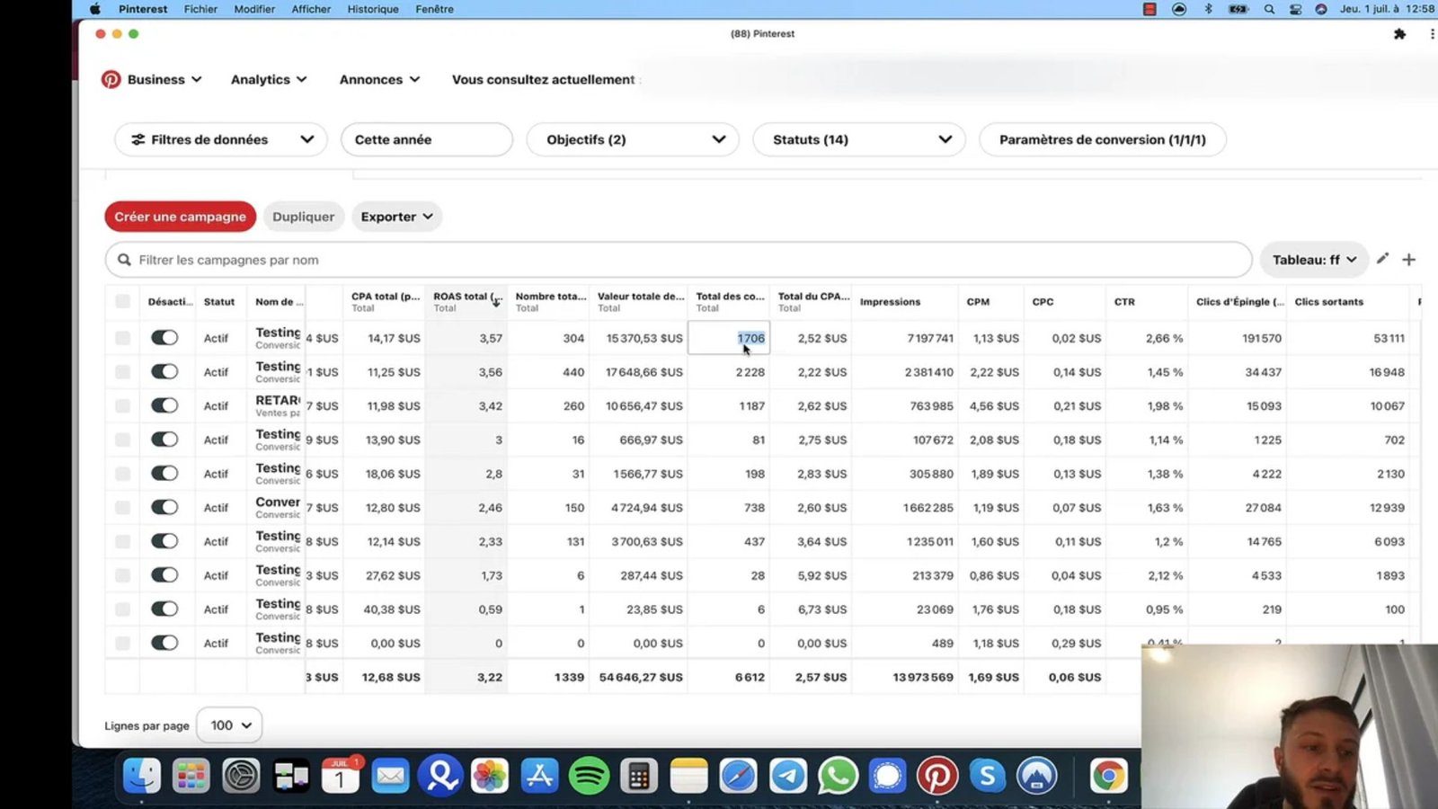Toggle off campaign with ROAS 3,56

[164, 372]
